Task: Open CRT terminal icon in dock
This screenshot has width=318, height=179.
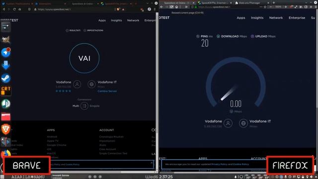Action: tap(5, 91)
